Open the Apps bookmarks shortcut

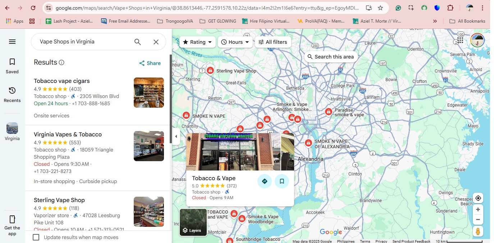click(15, 21)
